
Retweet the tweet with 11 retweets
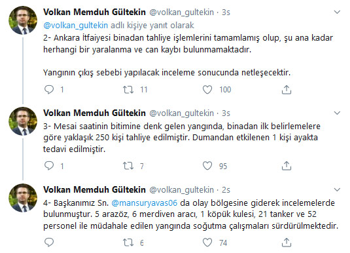coord(128,90)
